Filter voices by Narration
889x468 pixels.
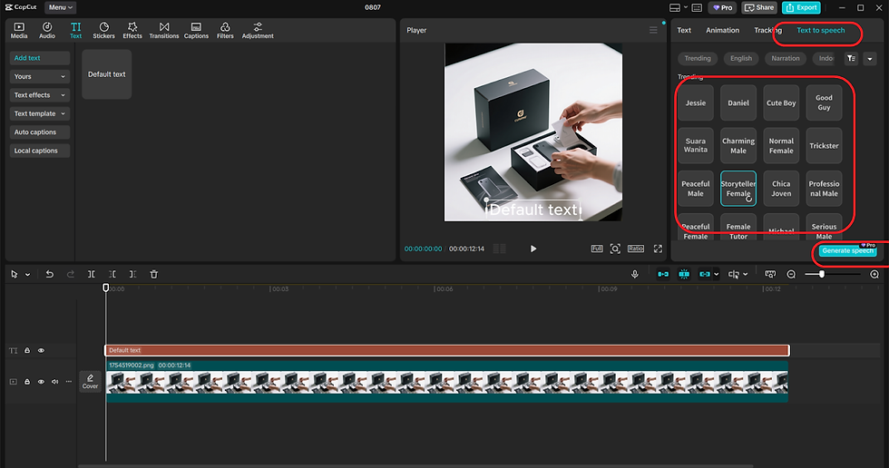point(786,58)
